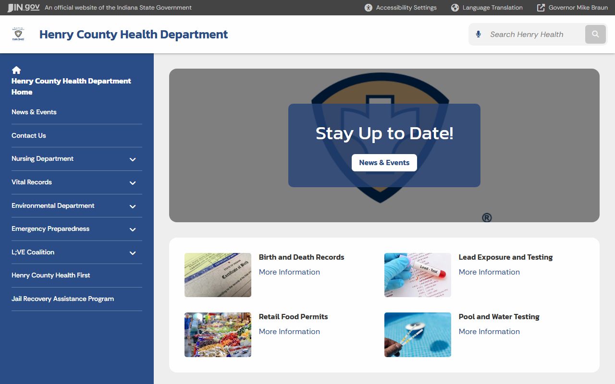Open News & Events in sidebar
Image resolution: width=615 pixels, height=384 pixels.
click(34, 112)
